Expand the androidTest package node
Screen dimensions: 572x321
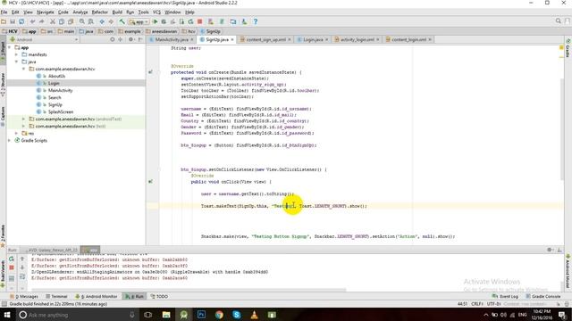[24, 119]
